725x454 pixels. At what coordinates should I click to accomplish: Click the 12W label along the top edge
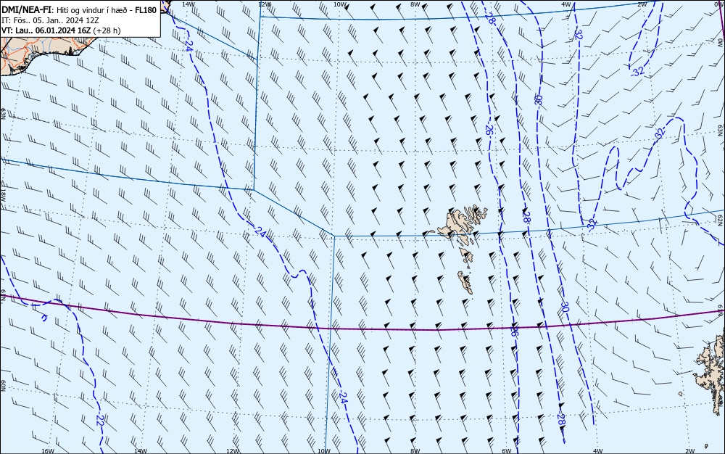(x=264, y=4)
